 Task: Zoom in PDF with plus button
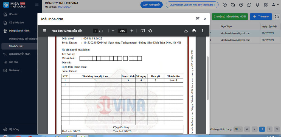click(x=132, y=31)
